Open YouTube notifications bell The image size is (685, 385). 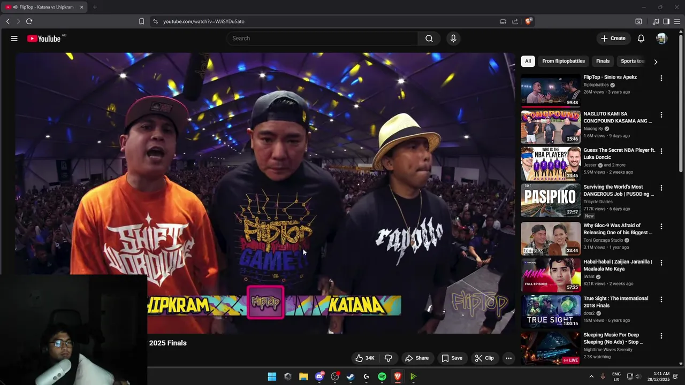pyautogui.click(x=641, y=38)
